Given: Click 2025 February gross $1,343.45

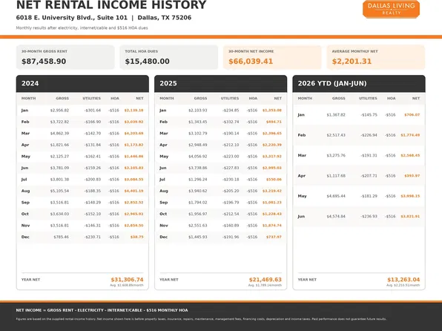Looking at the screenshot, I should coord(197,122).
